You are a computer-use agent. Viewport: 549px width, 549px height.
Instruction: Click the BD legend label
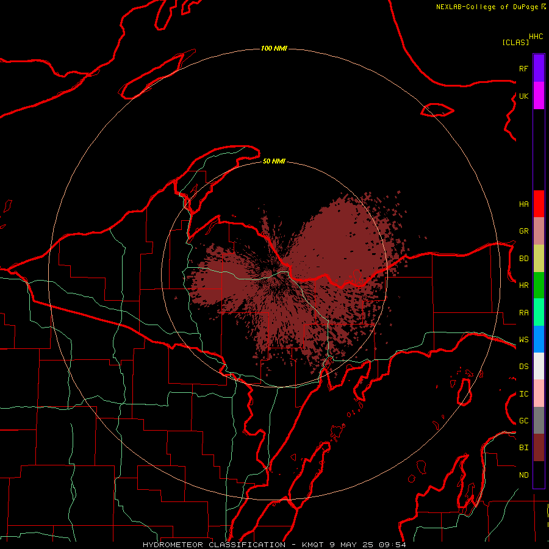(x=523, y=259)
